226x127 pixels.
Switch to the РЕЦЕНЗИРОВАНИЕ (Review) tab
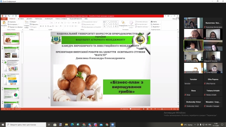76,19
